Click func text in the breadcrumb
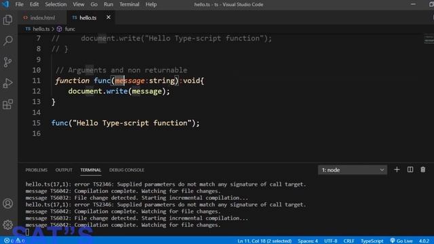The width and height of the screenshot is (434, 244). pos(70,28)
